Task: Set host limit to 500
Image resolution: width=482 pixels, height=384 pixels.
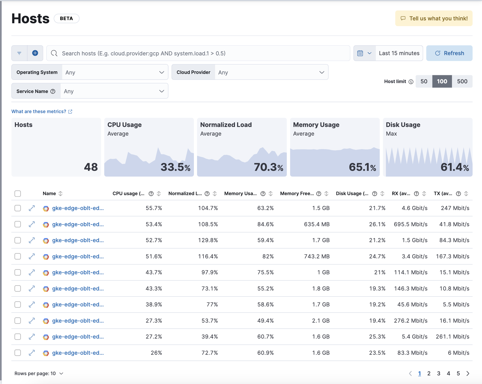Action: 462,82
